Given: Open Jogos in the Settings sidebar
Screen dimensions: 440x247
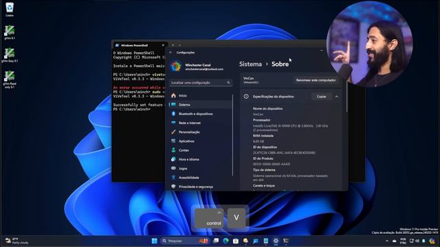Looking at the screenshot, I should click(201, 168).
